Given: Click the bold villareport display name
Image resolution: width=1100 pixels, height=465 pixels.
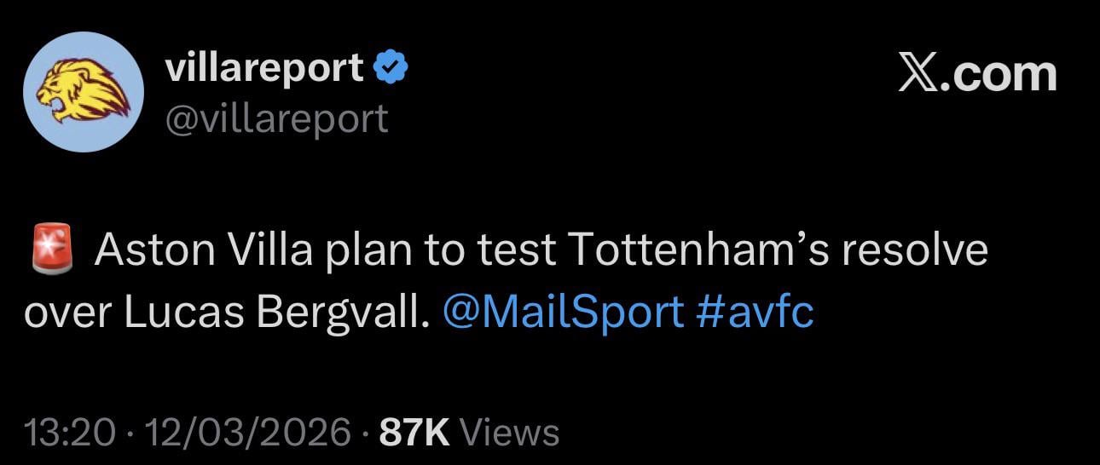Looking at the screenshot, I should pyautogui.click(x=264, y=68).
